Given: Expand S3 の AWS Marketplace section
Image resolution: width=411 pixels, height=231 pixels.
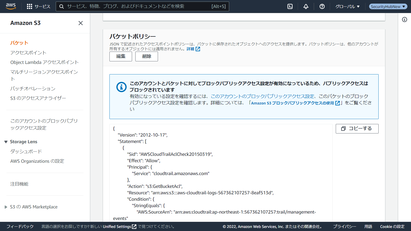Looking at the screenshot, I should [x=6, y=207].
